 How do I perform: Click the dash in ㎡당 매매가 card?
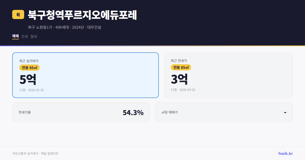(x=285, y=112)
